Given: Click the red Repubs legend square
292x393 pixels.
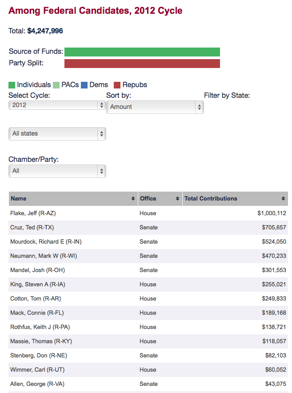Looking at the screenshot, I should pyautogui.click(x=117, y=85).
